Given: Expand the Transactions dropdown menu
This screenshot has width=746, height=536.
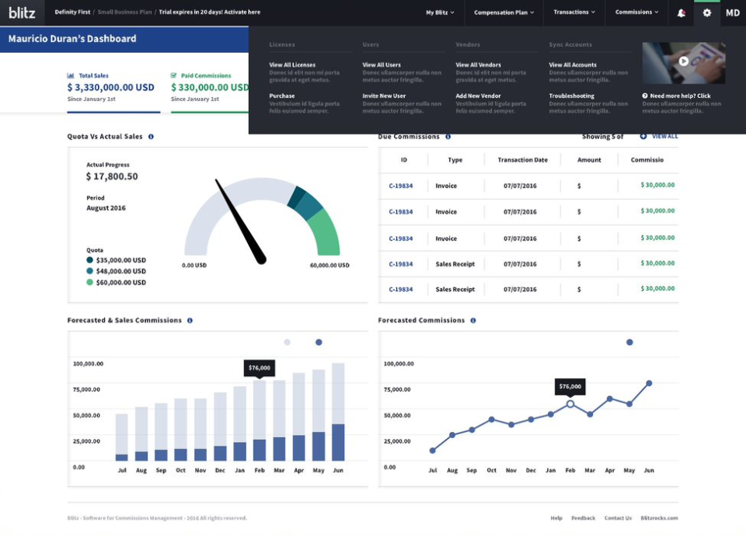Looking at the screenshot, I should pyautogui.click(x=574, y=12).
